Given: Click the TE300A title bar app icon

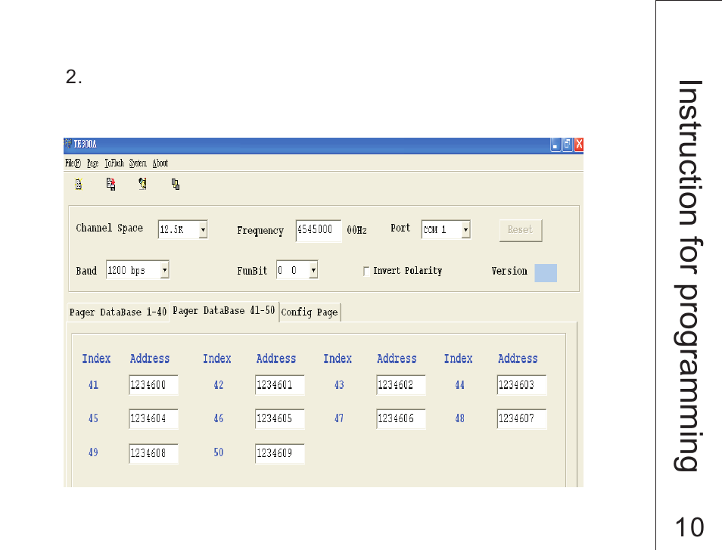Looking at the screenshot, I should coord(68,144).
